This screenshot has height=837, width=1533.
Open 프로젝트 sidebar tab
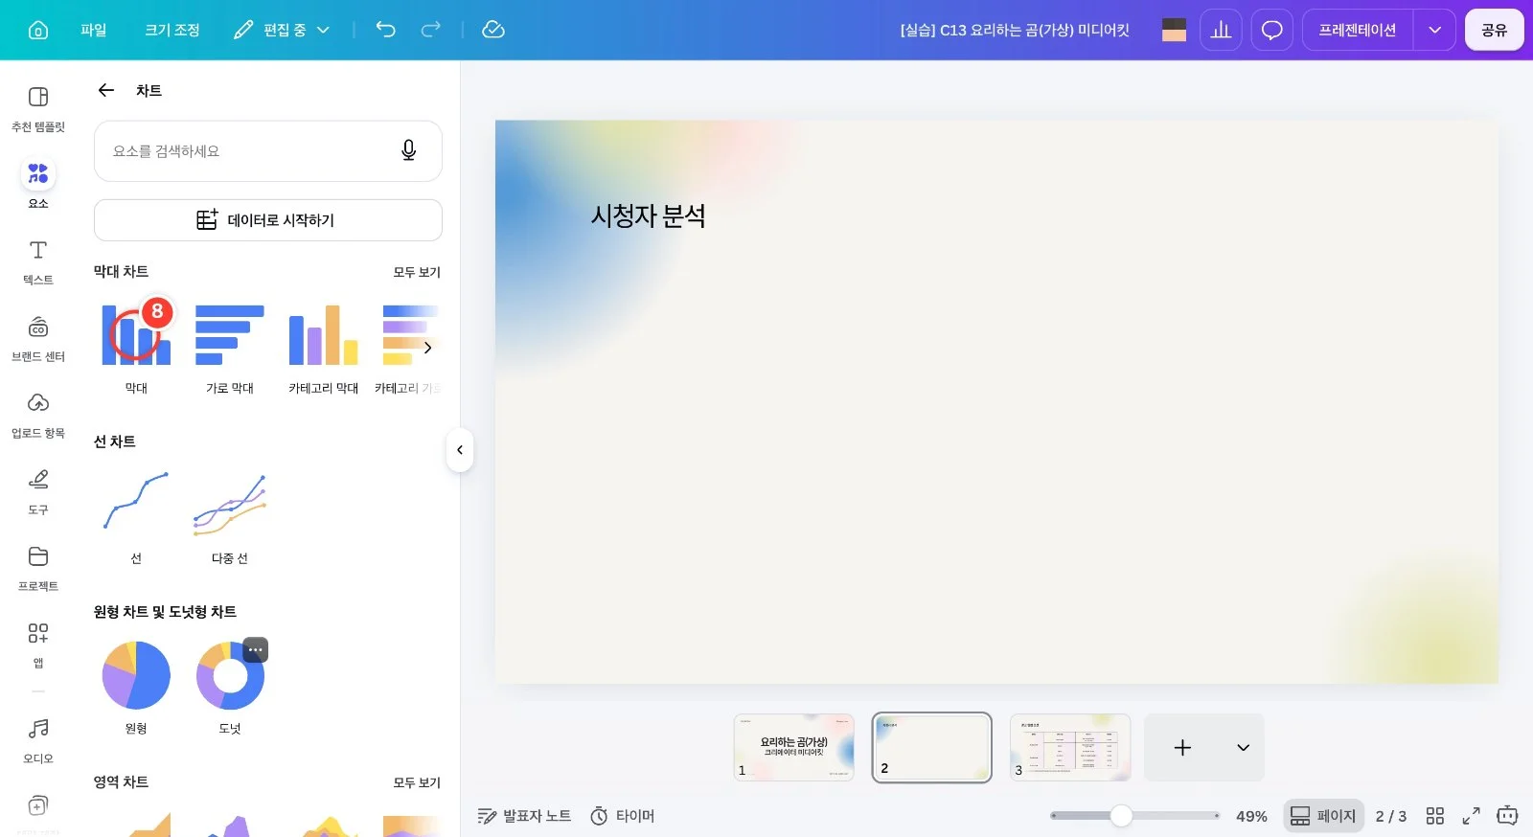[x=38, y=569]
